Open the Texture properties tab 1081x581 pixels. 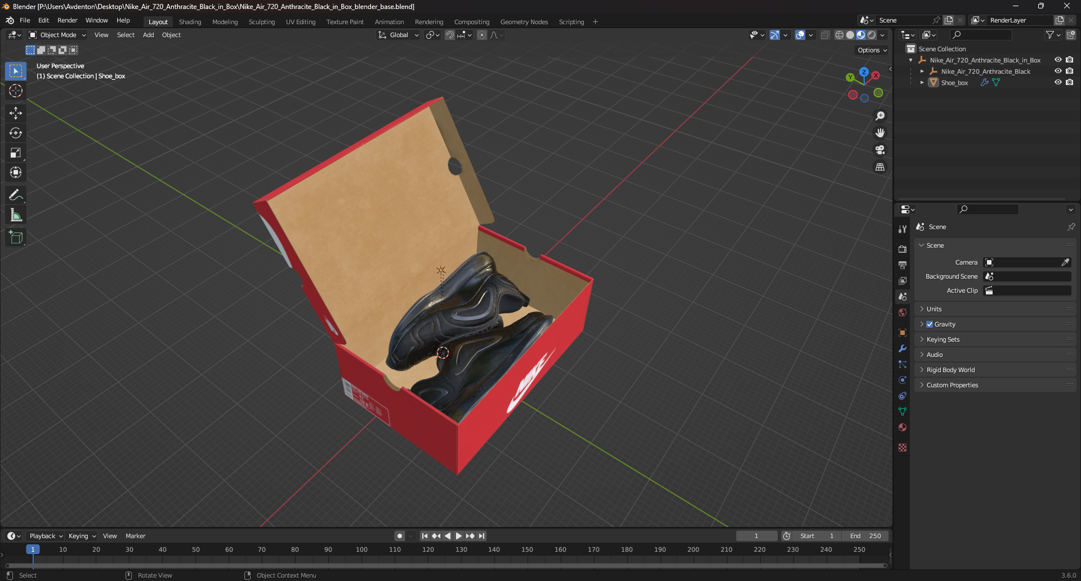903,448
